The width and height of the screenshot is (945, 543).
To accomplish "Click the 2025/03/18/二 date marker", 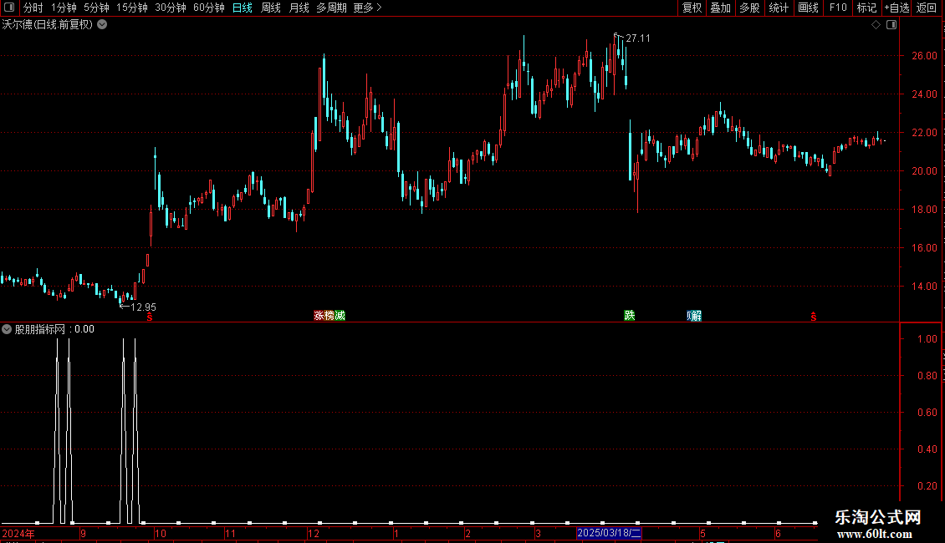I will pyautogui.click(x=609, y=533).
